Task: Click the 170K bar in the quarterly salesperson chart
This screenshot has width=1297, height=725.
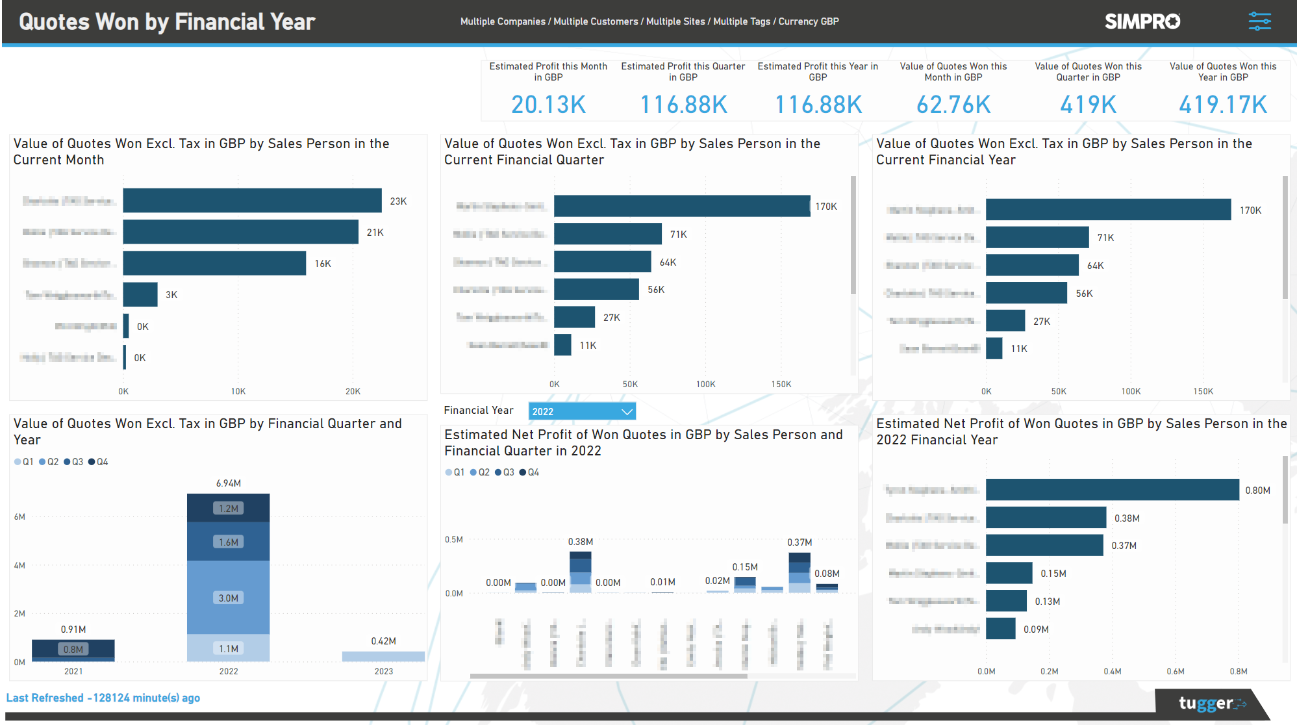Action: pos(682,207)
